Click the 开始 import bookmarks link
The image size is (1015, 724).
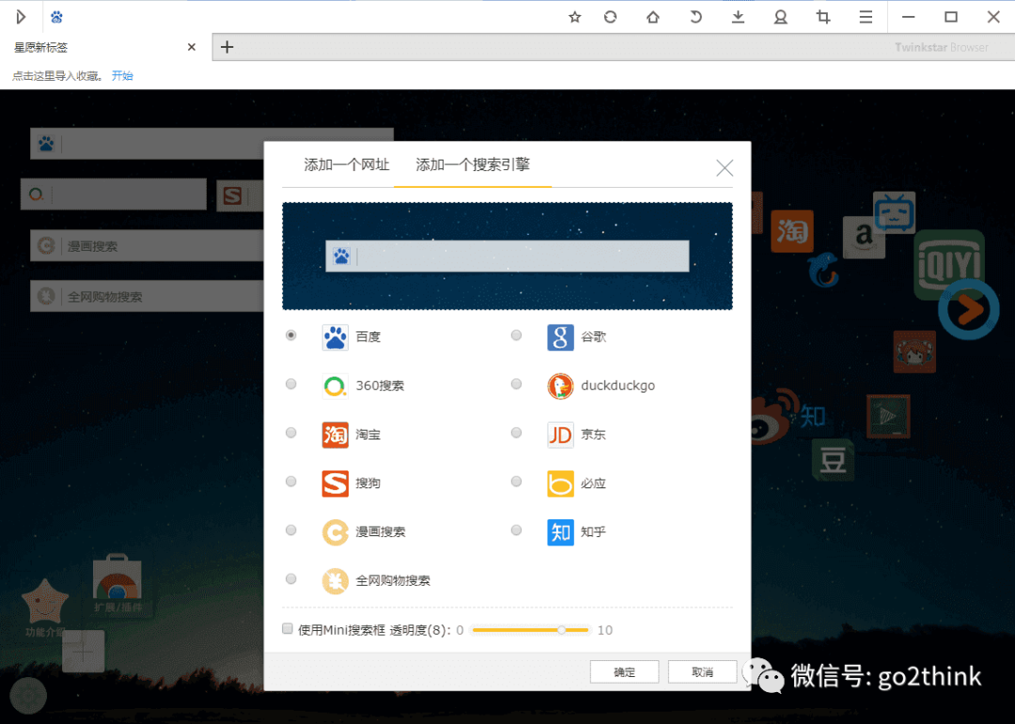point(122,76)
